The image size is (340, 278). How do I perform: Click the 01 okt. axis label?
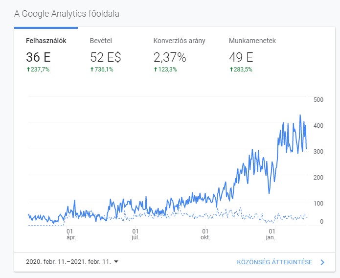[205, 234]
